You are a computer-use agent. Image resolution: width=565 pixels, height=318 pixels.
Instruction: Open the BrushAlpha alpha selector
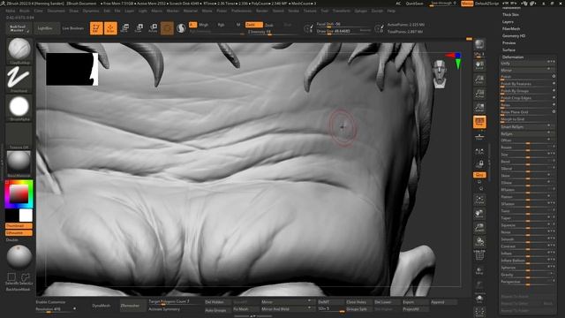pyautogui.click(x=19, y=108)
